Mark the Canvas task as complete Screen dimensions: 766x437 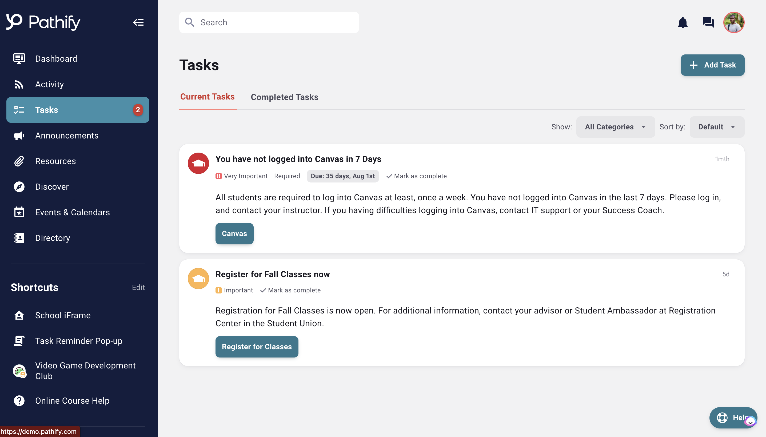[x=416, y=176]
